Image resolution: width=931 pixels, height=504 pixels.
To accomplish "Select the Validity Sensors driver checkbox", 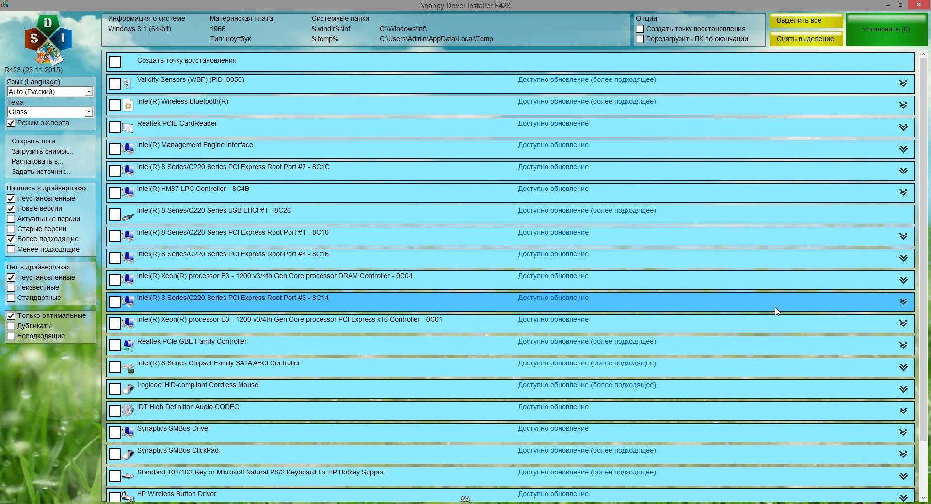I will [114, 83].
